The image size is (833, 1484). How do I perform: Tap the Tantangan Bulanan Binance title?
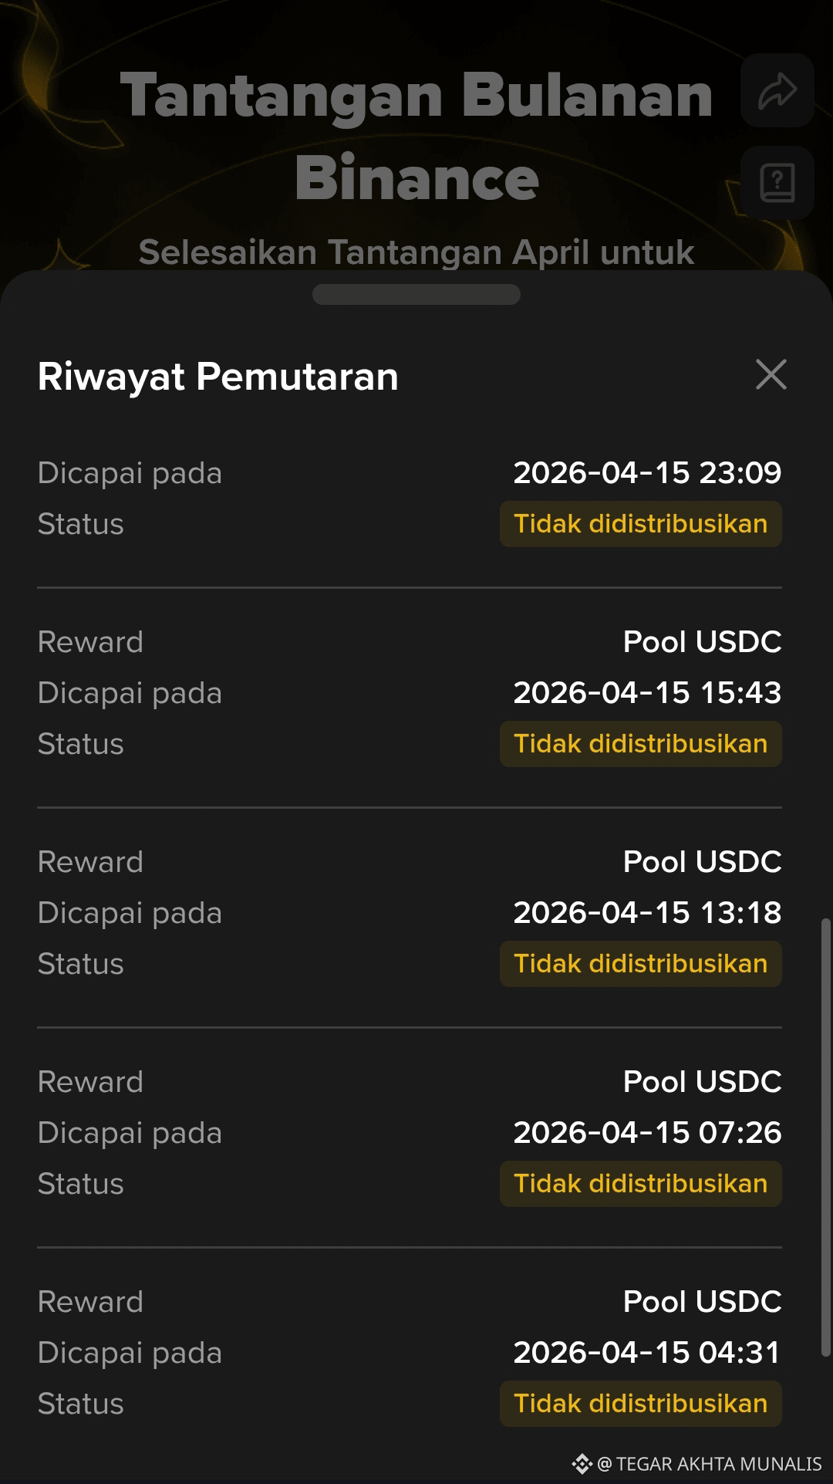pyautogui.click(x=416, y=136)
